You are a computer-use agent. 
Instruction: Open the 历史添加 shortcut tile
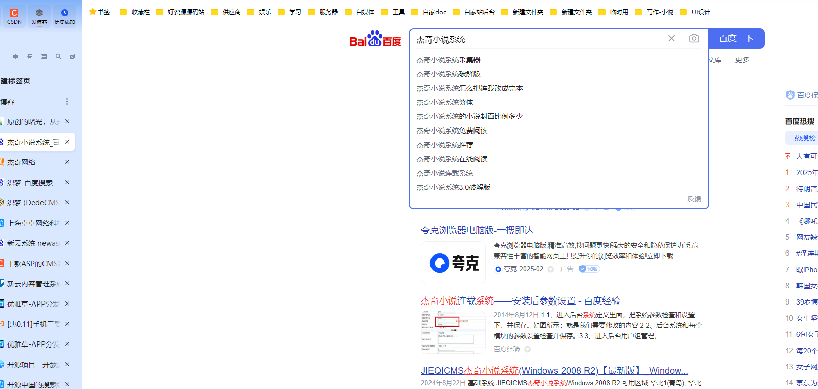65,16
